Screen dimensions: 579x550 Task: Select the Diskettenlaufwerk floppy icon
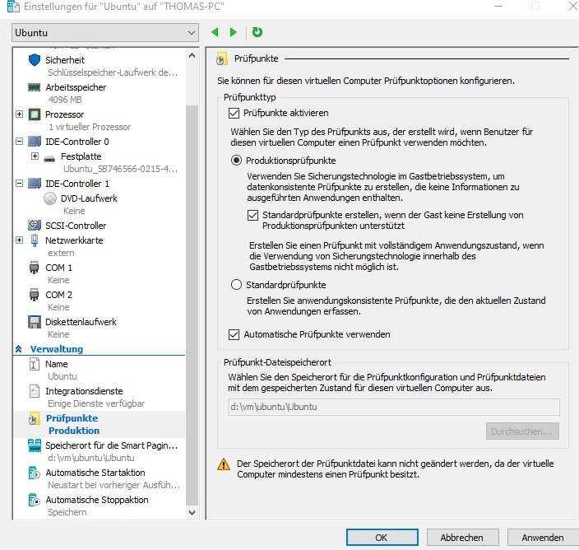pyautogui.click(x=34, y=322)
